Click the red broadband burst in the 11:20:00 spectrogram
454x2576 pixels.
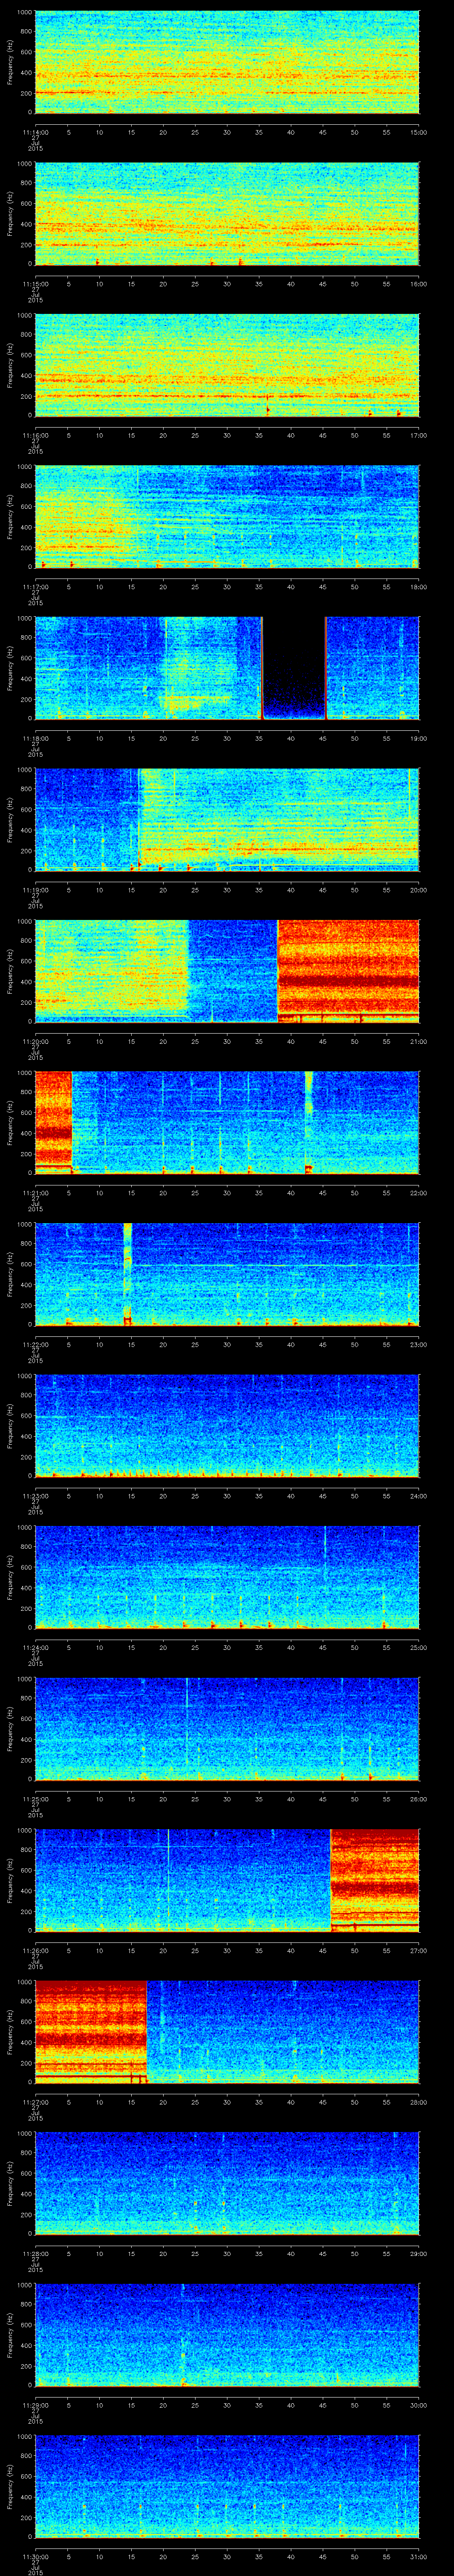click(x=348, y=971)
